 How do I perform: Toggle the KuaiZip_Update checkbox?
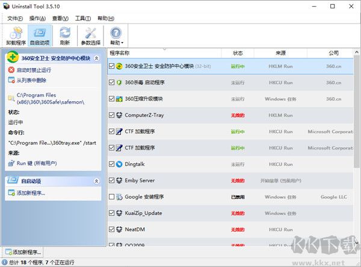111,213
